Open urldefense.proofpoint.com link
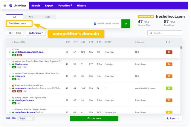The image size is (191, 127). (29, 52)
